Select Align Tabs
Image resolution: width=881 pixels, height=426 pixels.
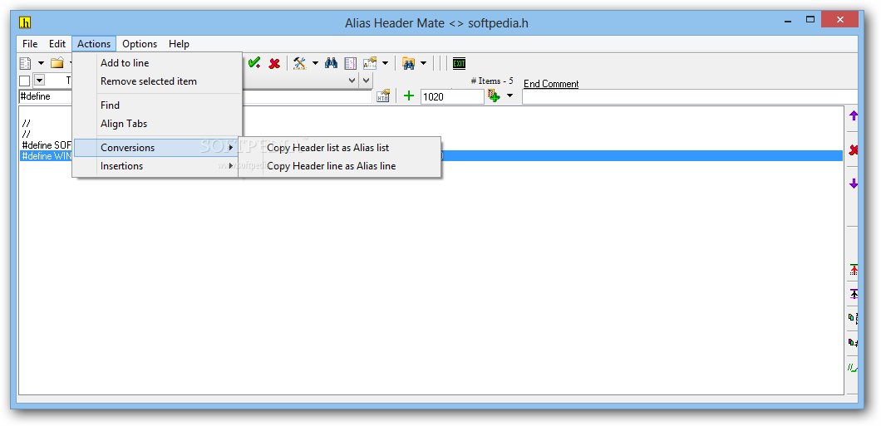point(157,124)
